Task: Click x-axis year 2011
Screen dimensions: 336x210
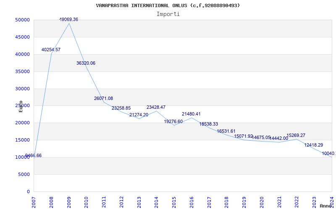Action: (x=104, y=202)
